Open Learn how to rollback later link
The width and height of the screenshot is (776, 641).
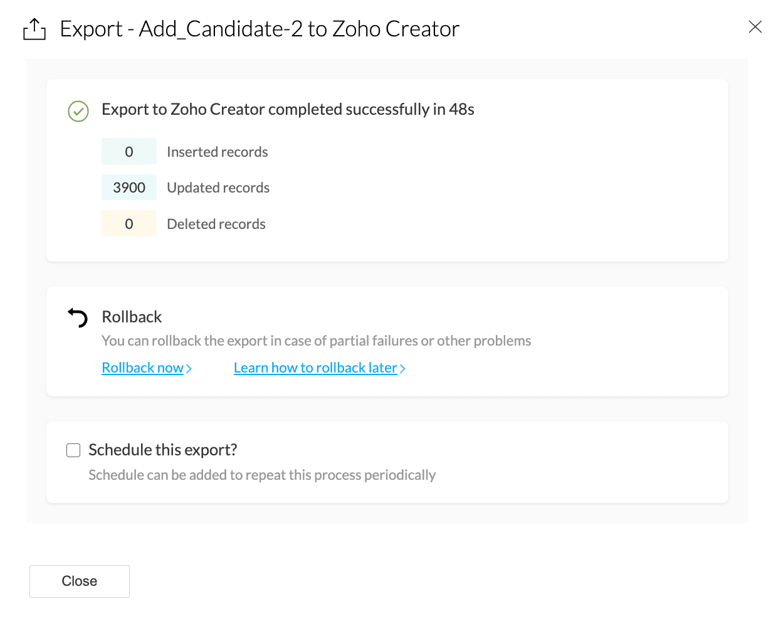(x=315, y=368)
